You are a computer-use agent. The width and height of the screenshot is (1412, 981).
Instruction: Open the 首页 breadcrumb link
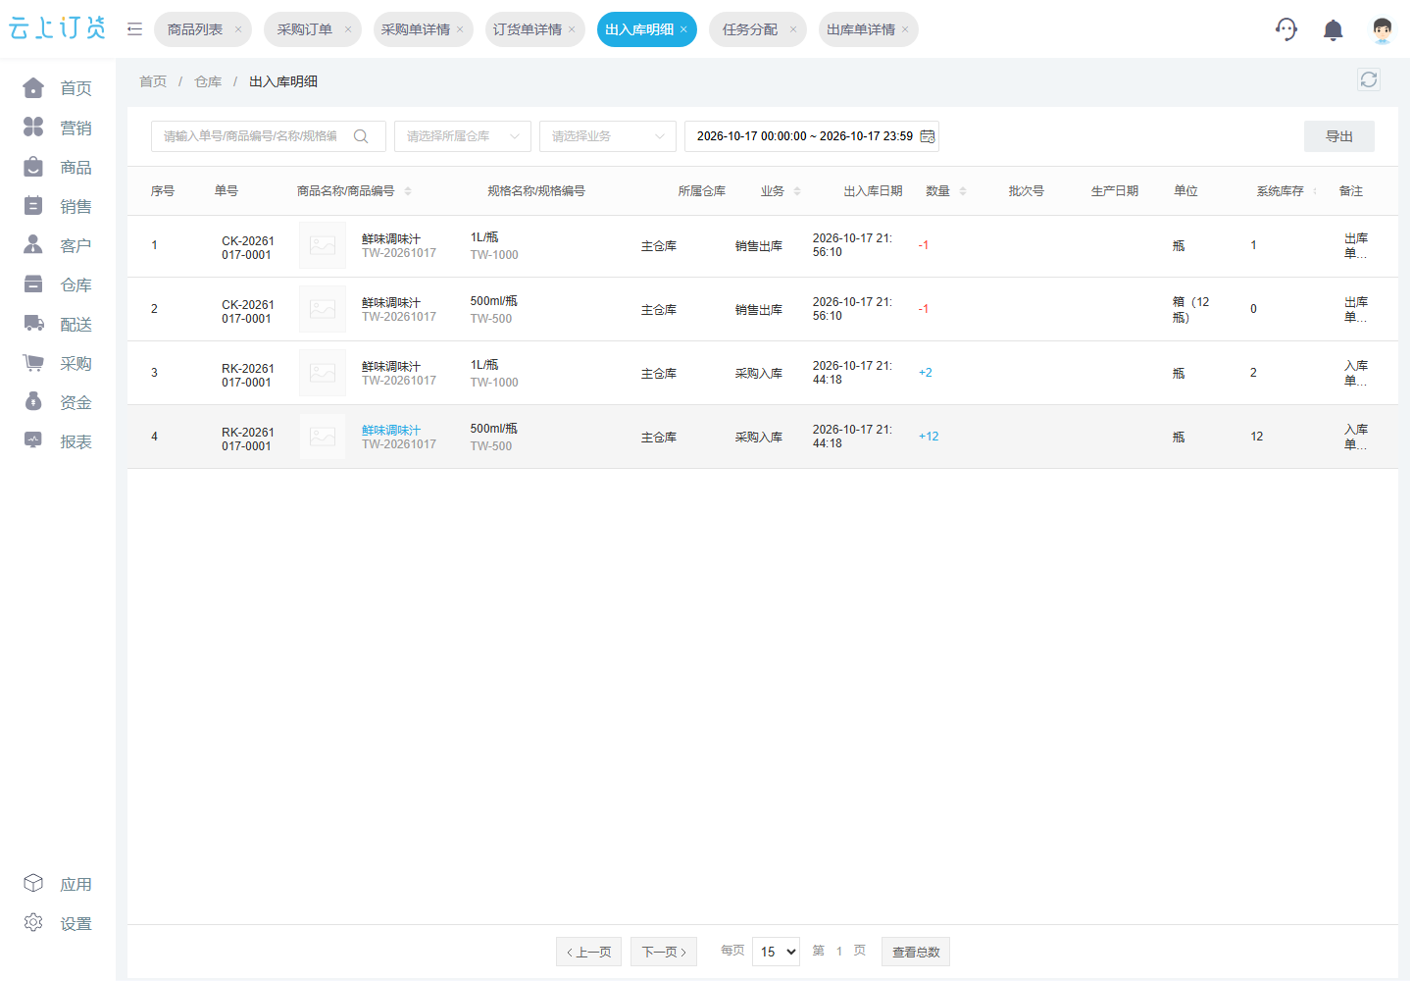pos(153,81)
